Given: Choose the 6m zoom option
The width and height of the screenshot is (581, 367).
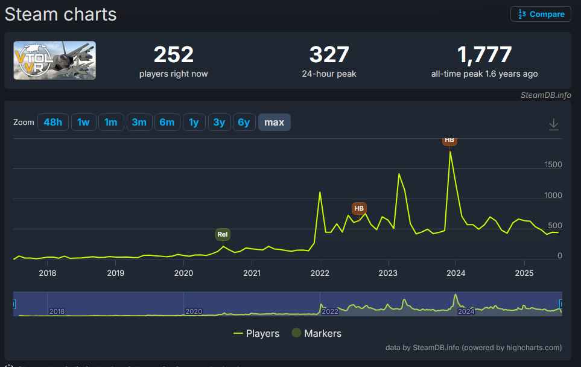Looking at the screenshot, I should pyautogui.click(x=167, y=123).
